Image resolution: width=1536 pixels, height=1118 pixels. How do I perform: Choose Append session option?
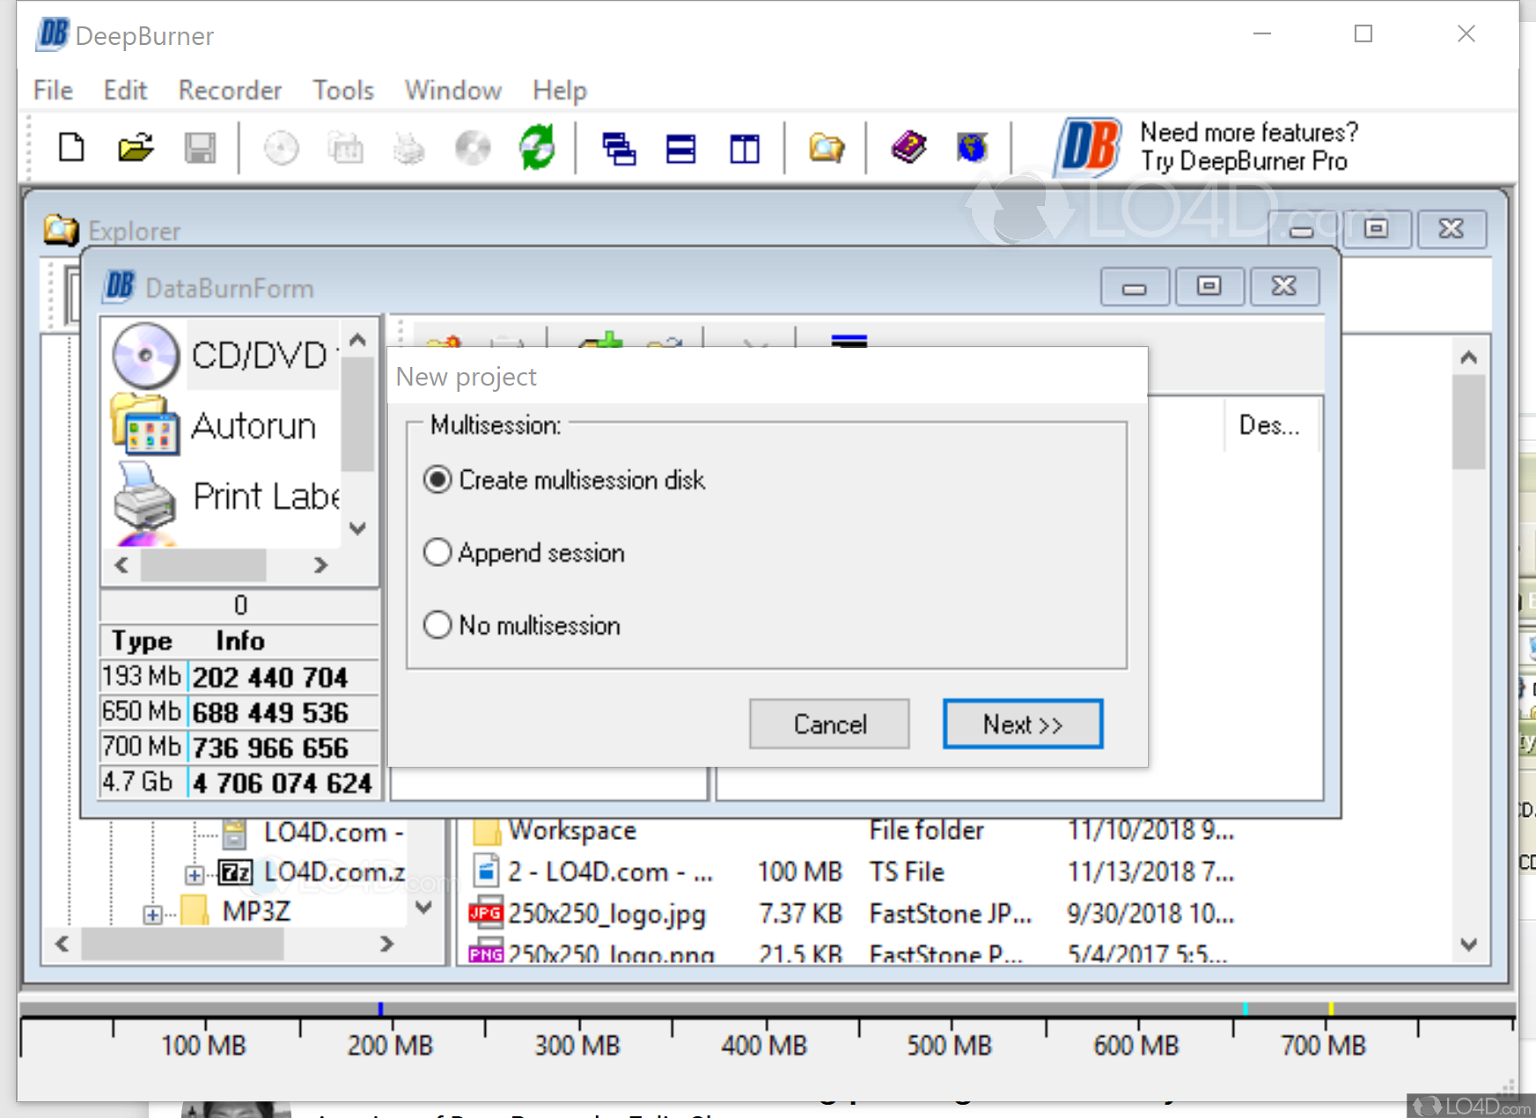pos(437,552)
